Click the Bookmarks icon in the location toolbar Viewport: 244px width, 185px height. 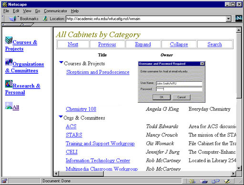(13, 19)
